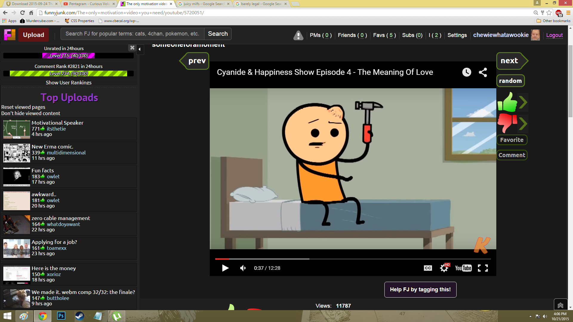
Task: Open Favs menu item
Action: [x=384, y=35]
